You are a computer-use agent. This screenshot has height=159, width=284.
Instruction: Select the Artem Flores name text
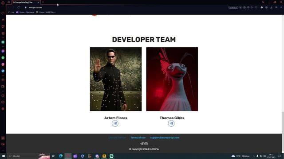(116, 118)
